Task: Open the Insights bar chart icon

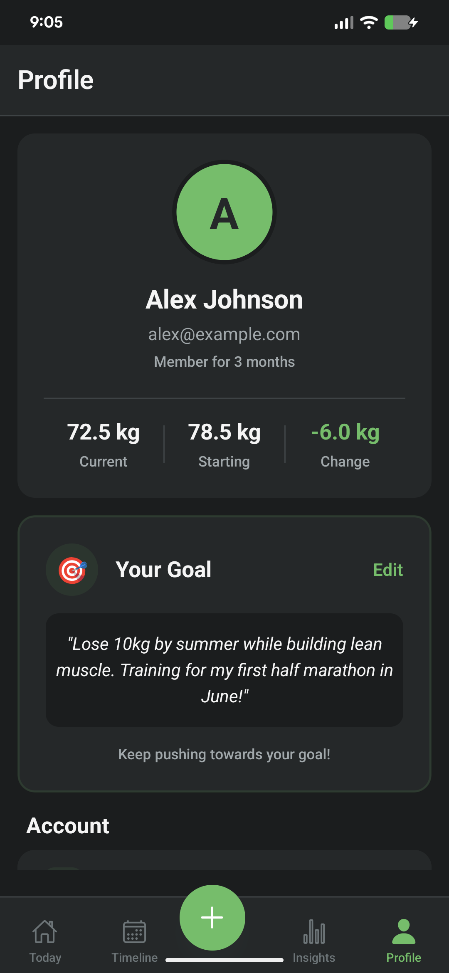Action: click(x=314, y=931)
